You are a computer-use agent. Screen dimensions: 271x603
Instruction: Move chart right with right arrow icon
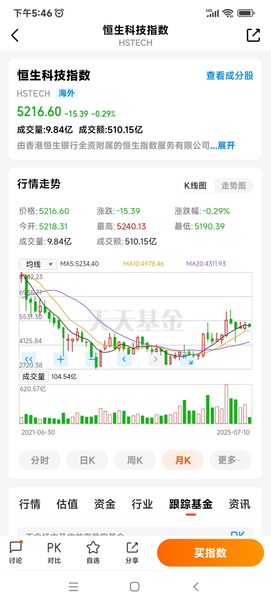point(156,359)
